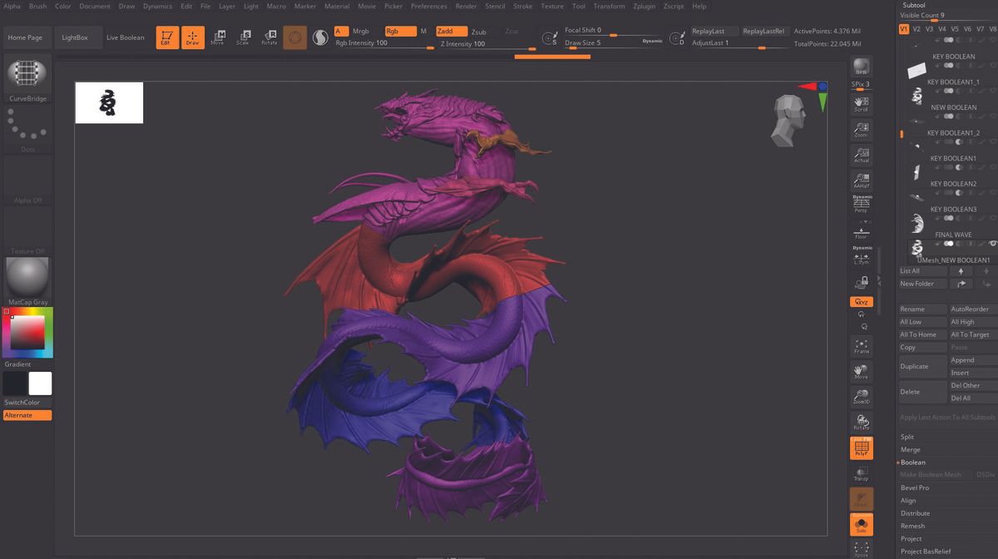Select the Rotate tool in the top toolbar
Image resolution: width=998 pixels, height=559 pixels.
(x=269, y=37)
